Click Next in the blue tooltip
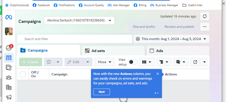 (x=102, y=92)
